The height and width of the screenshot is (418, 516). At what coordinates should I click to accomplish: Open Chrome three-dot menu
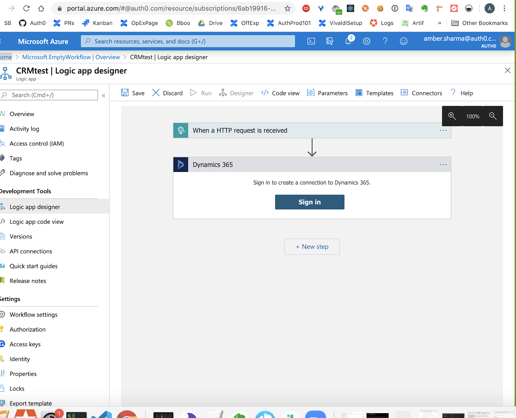[504, 8]
